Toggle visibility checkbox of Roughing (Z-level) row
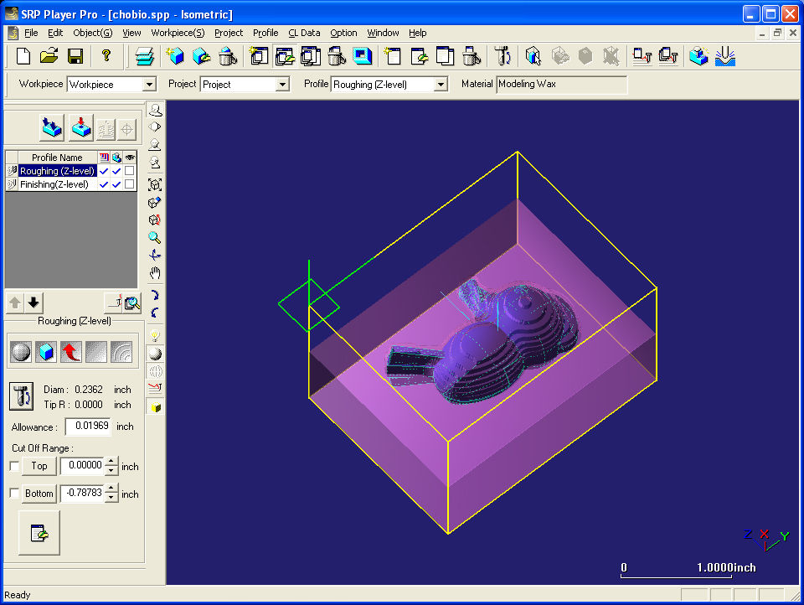 (129, 171)
